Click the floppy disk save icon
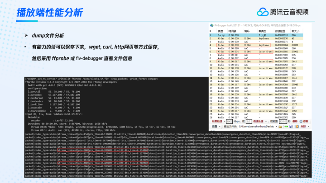The height and width of the screenshot is (183, 326). (x=291, y=127)
